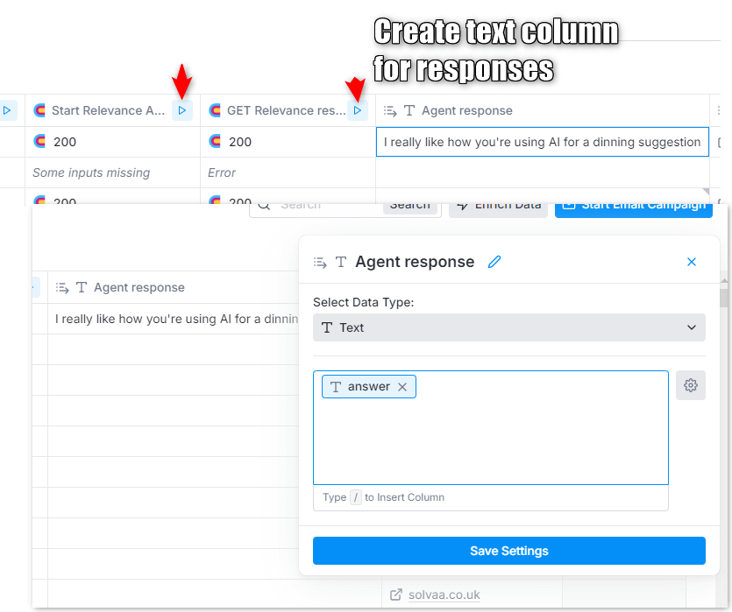Open the solvaa.co.uk link
The image size is (732, 612).
coord(444,595)
